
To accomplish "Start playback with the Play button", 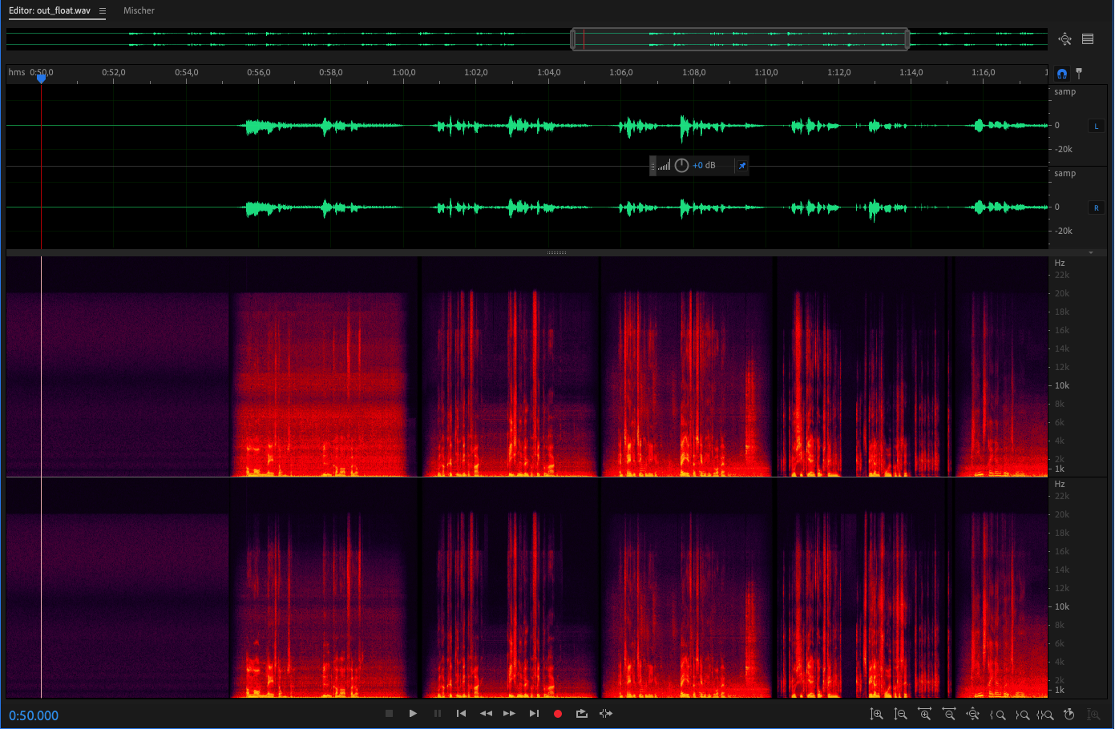I will click(x=413, y=714).
